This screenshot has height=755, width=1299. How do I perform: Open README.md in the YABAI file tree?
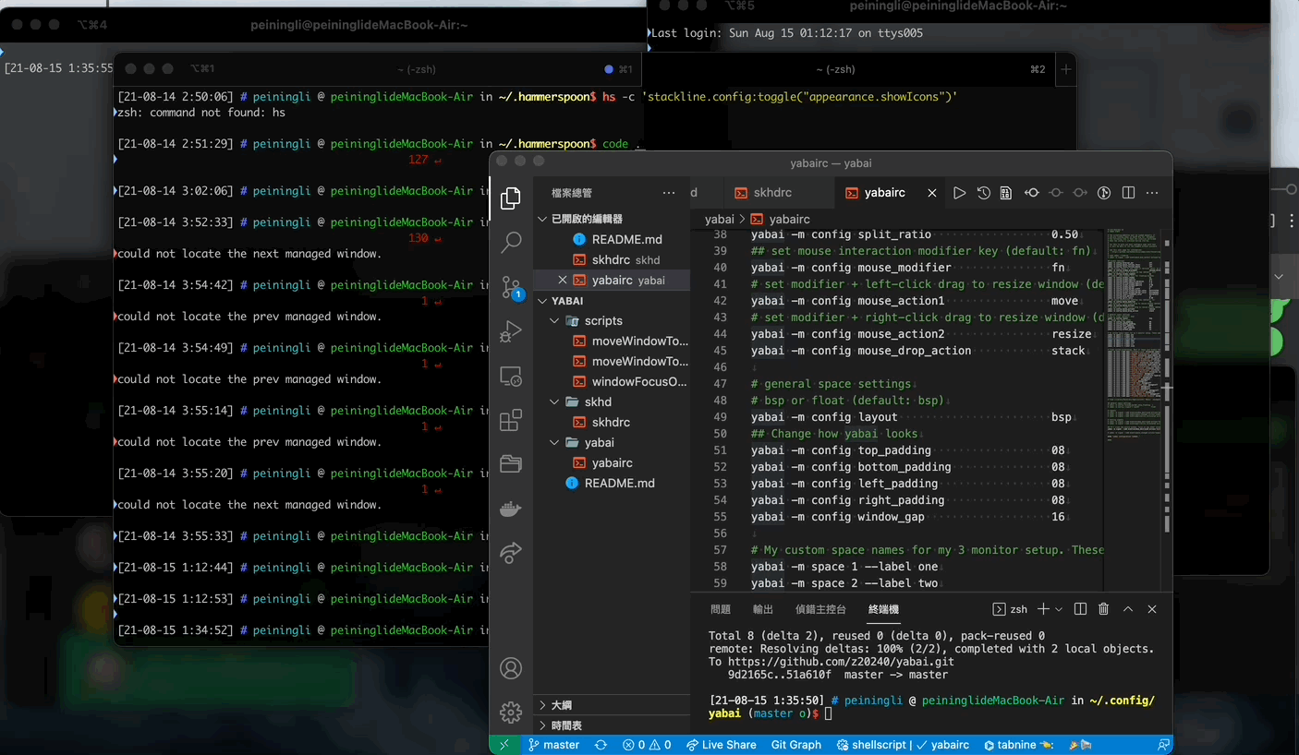coord(619,483)
